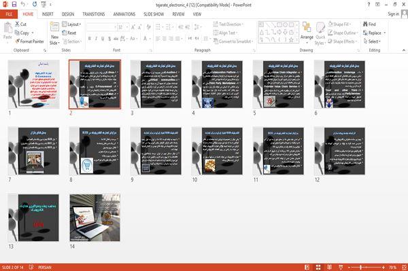Decrease font size with small A icon

click(x=139, y=27)
